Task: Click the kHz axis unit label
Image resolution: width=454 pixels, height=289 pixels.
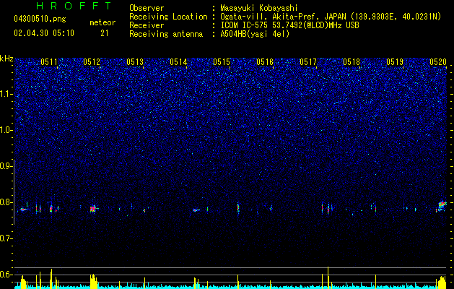Action: pyautogui.click(x=6, y=59)
